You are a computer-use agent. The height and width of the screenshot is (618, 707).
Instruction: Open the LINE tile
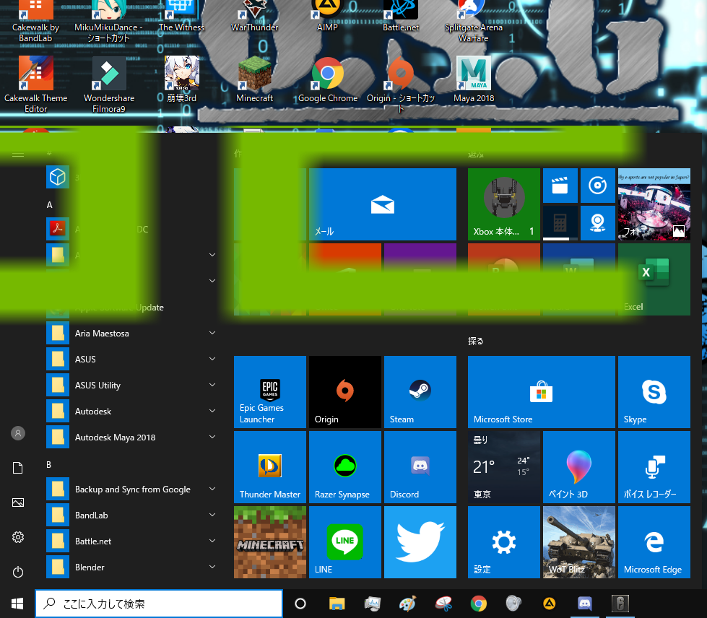[345, 541]
